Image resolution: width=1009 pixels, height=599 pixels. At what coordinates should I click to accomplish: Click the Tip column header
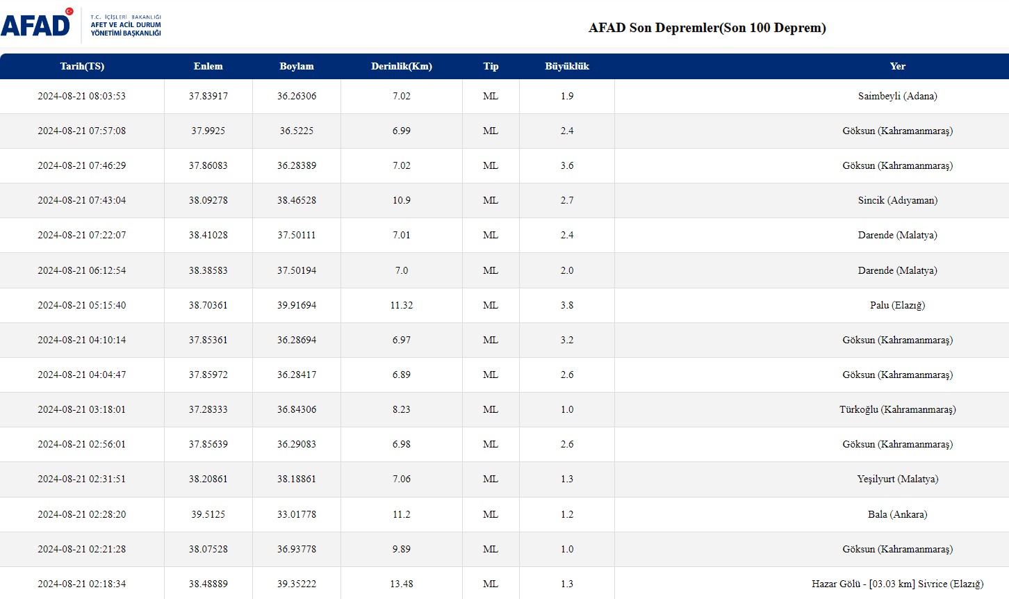(491, 66)
